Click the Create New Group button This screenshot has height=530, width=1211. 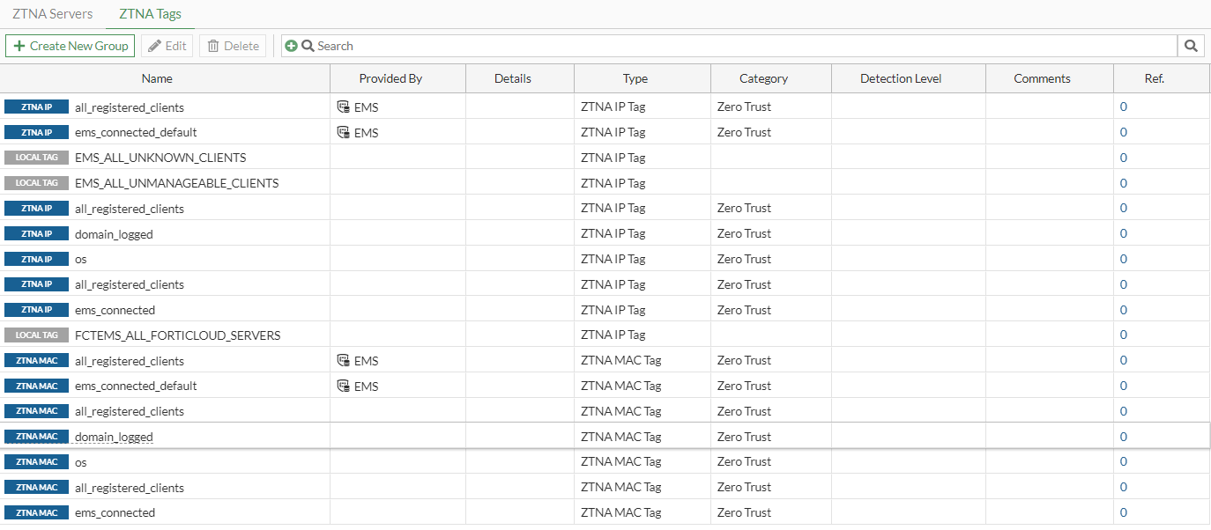(x=70, y=46)
